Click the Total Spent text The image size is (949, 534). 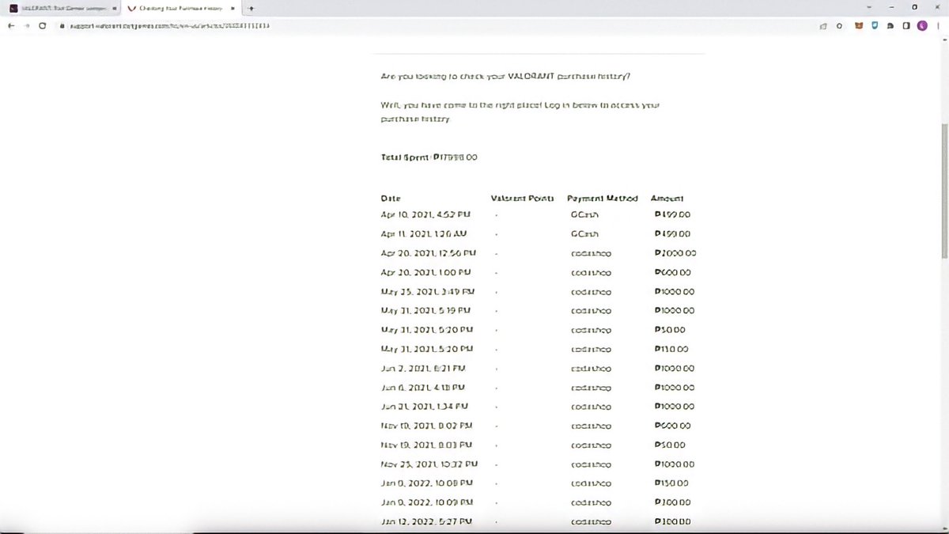point(429,157)
